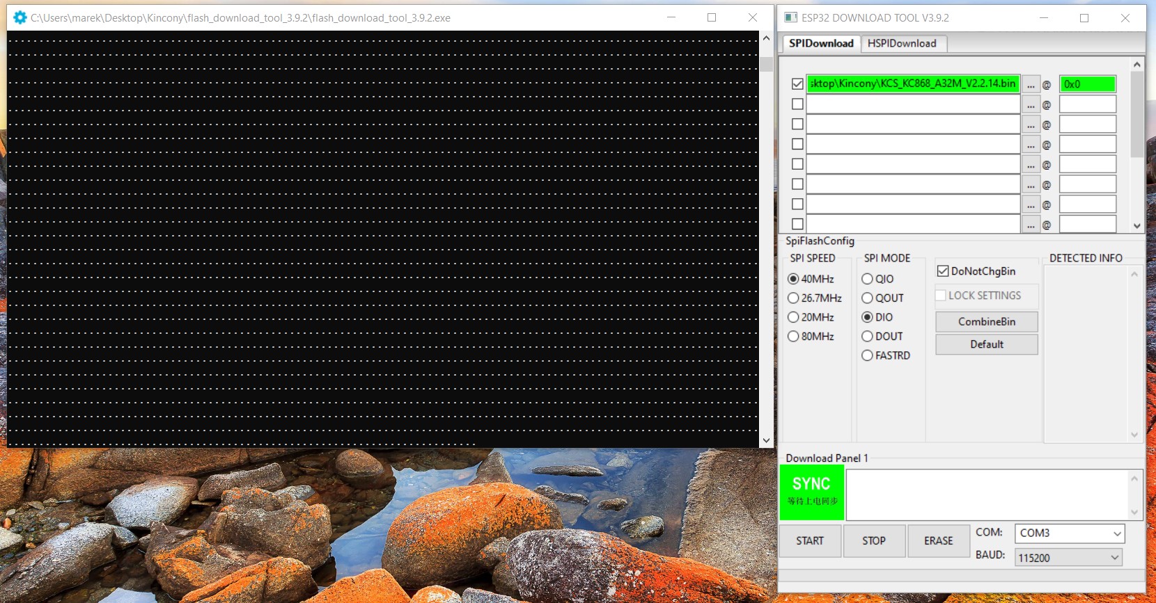
Task: Switch to the HSPIDownload tab
Action: tap(902, 43)
